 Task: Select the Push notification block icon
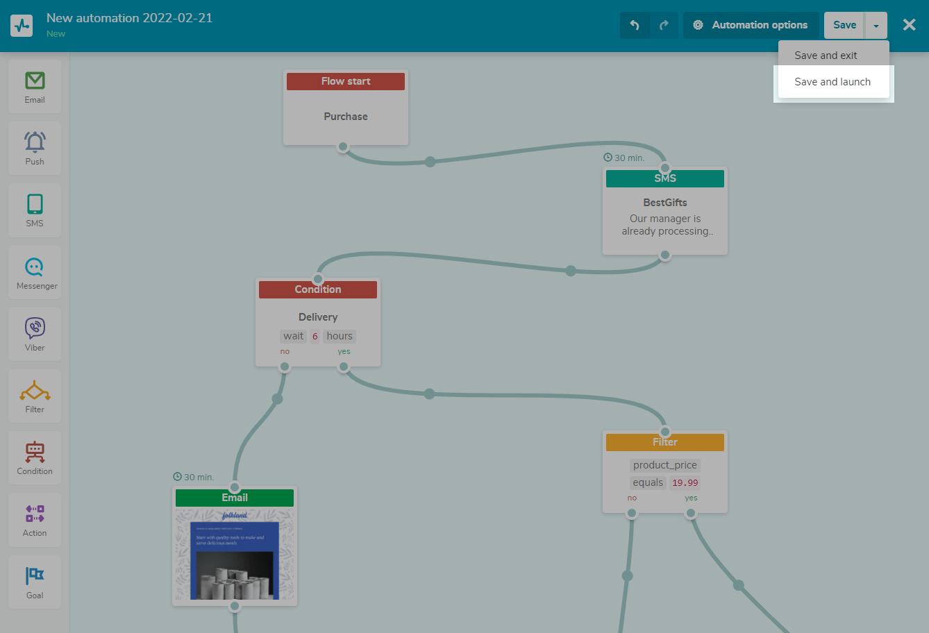click(35, 149)
